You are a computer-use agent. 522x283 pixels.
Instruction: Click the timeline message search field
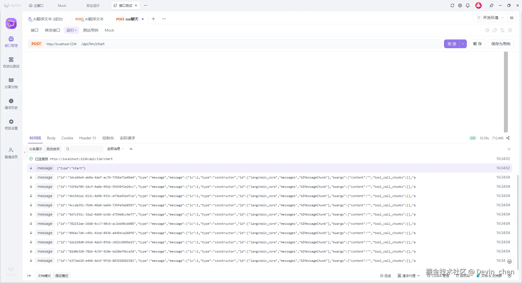pyautogui.click(x=84, y=149)
